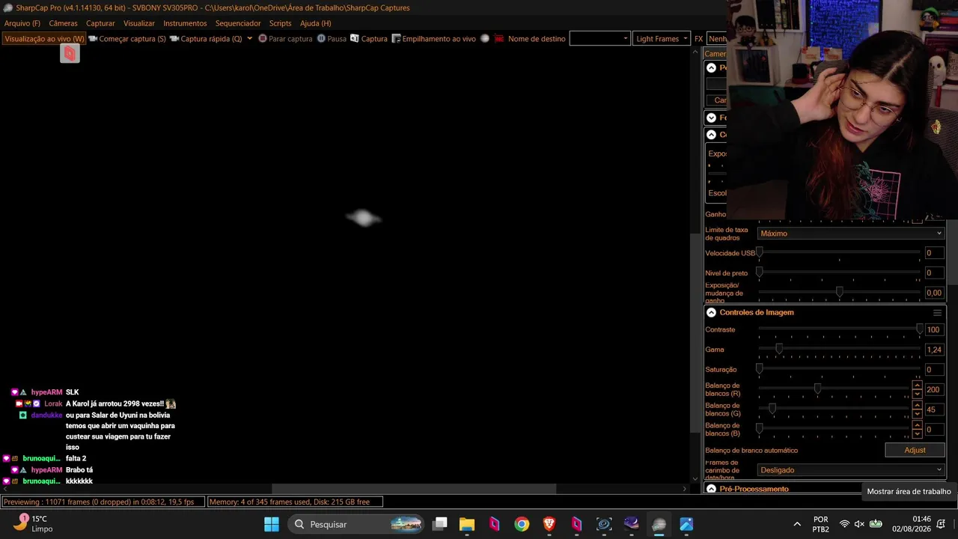
Task: Click the Empilhamento ao vivo icon
Action: tap(397, 38)
